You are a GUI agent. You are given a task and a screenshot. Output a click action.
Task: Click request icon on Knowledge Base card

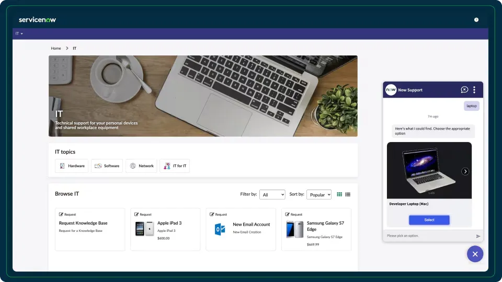point(61,215)
